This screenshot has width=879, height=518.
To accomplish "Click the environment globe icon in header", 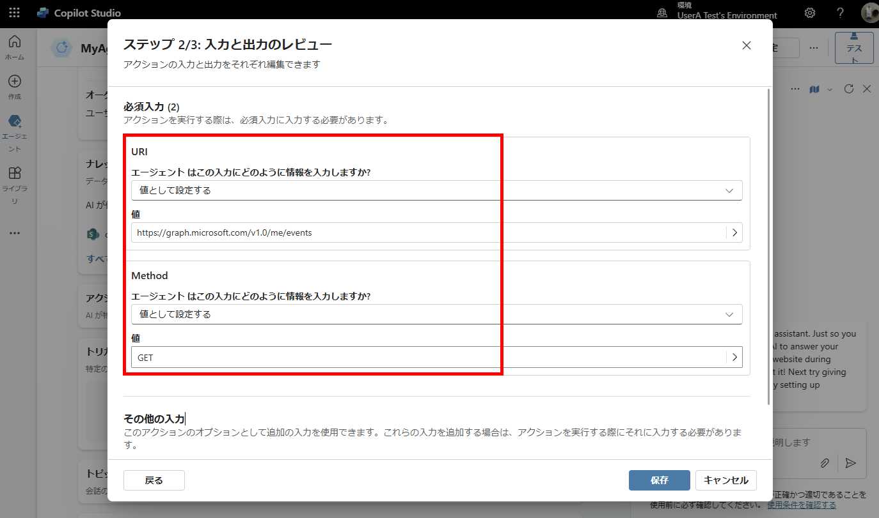I will coord(662,13).
